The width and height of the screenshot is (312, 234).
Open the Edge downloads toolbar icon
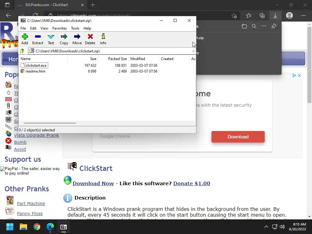[275, 16]
